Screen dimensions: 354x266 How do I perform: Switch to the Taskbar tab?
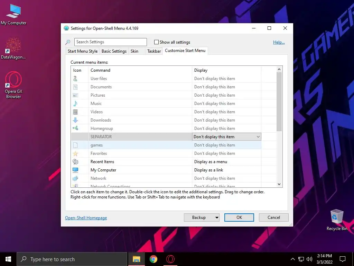154,51
